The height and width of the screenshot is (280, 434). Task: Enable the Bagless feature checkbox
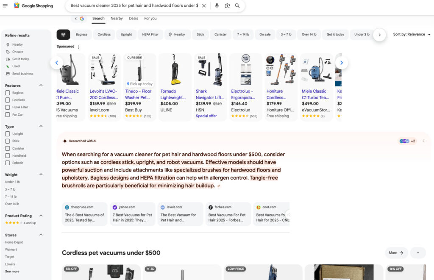click(8, 93)
